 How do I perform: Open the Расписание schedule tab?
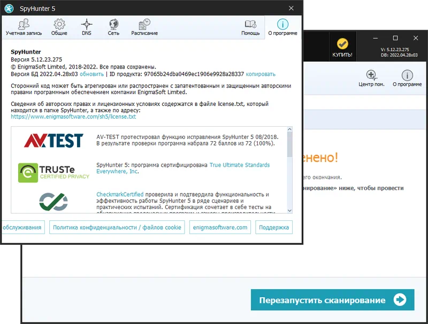(x=144, y=27)
